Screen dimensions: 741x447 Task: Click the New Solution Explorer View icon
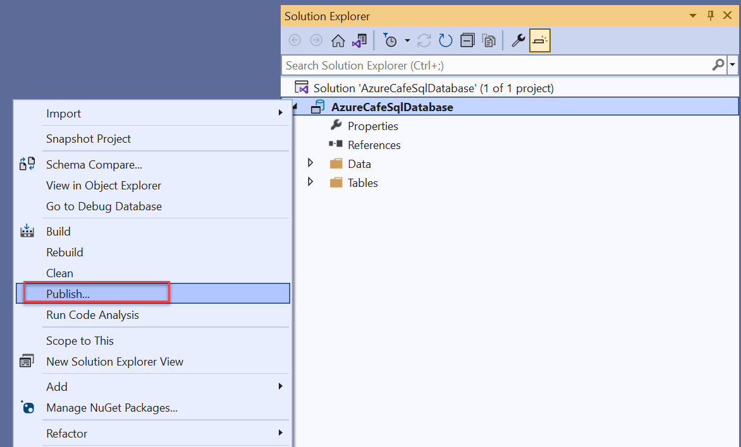27,361
